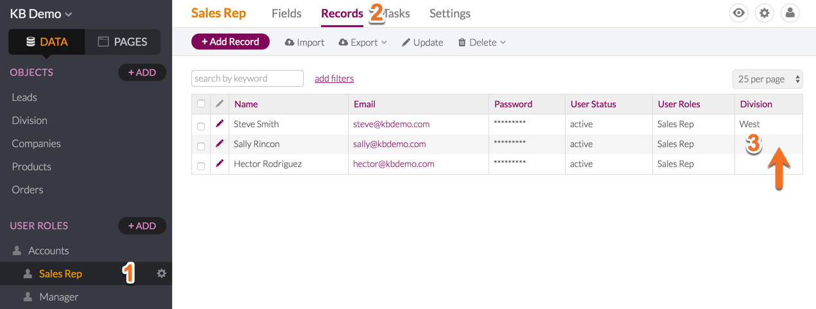Screen dimensions: 816x309
Task: Tick the checkbox for Hector Rodriguez
Action: [201, 166]
